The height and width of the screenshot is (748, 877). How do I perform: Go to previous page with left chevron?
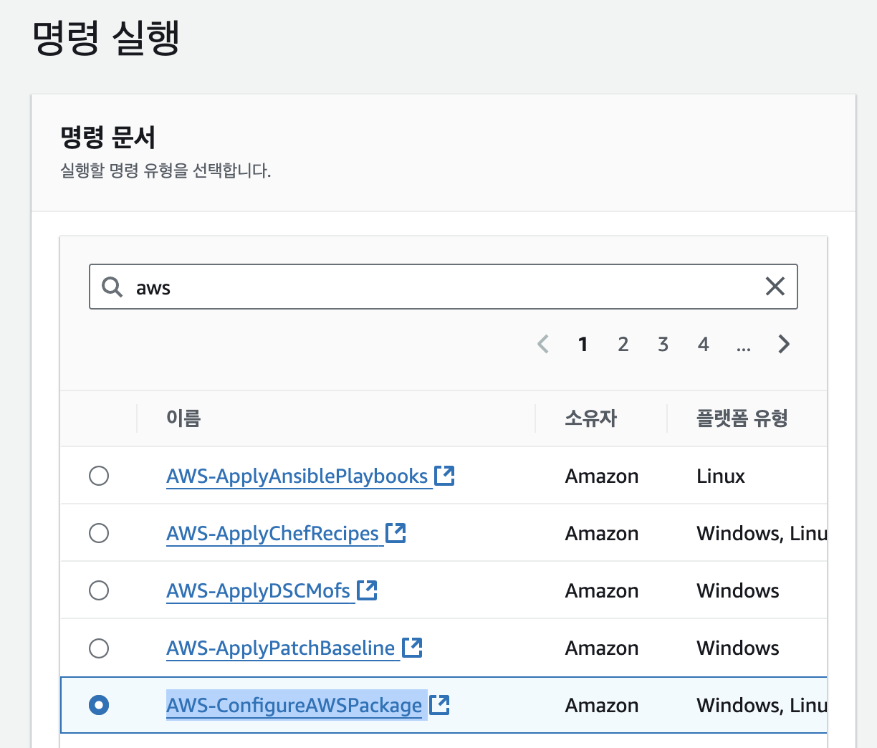tap(543, 344)
